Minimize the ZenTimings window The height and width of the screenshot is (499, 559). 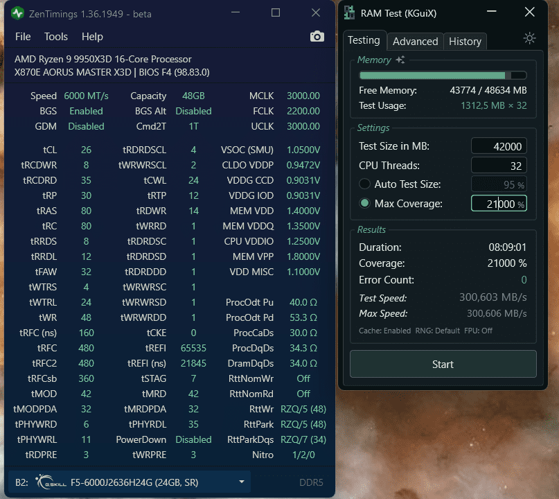point(236,12)
